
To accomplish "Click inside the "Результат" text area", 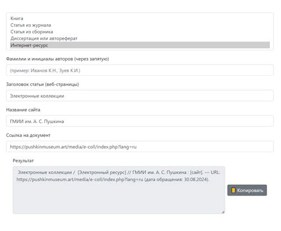I will (119, 190).
